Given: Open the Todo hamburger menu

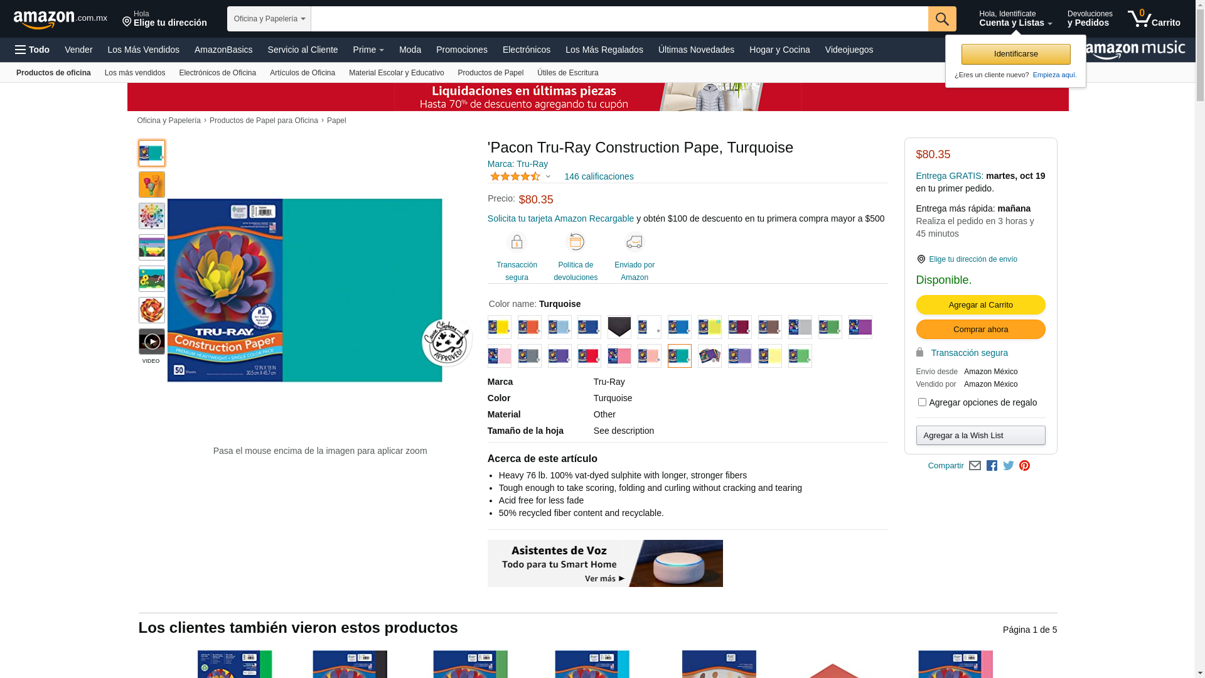Looking at the screenshot, I should pyautogui.click(x=32, y=50).
